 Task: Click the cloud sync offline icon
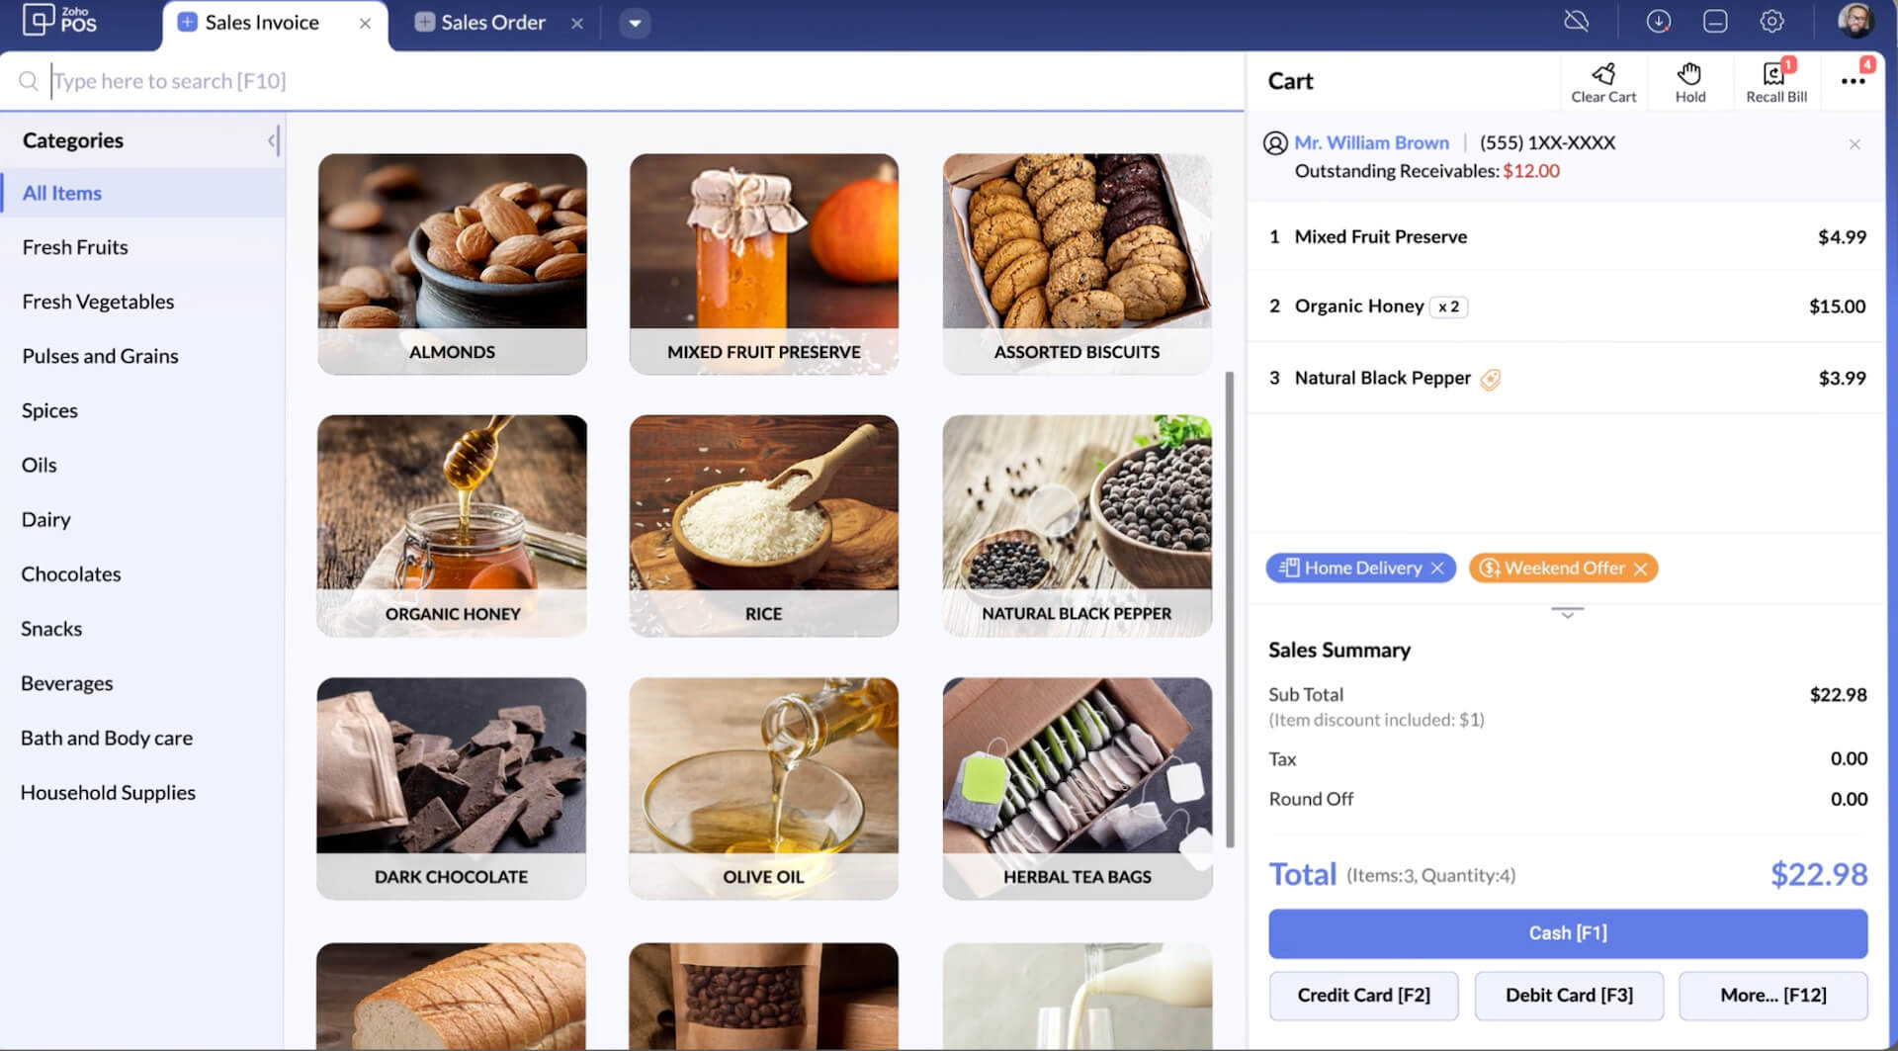[x=1576, y=22]
